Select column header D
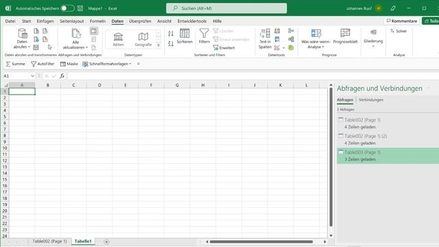This screenshot has height=247, width=439. click(x=99, y=85)
